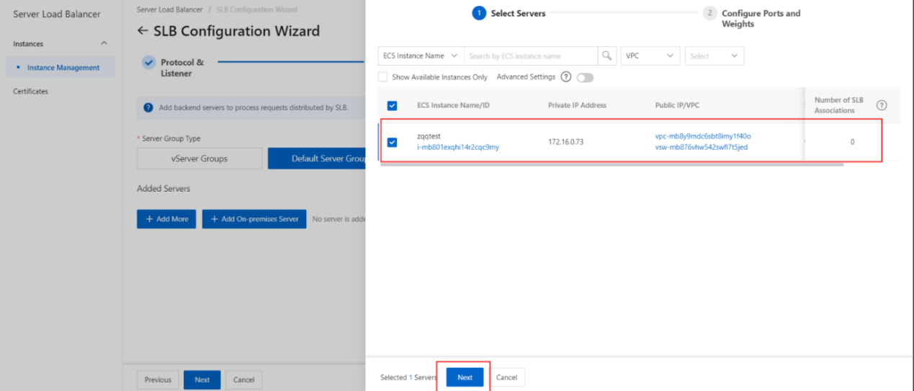Click the step 1 Select Servers circle

pyautogui.click(x=479, y=13)
